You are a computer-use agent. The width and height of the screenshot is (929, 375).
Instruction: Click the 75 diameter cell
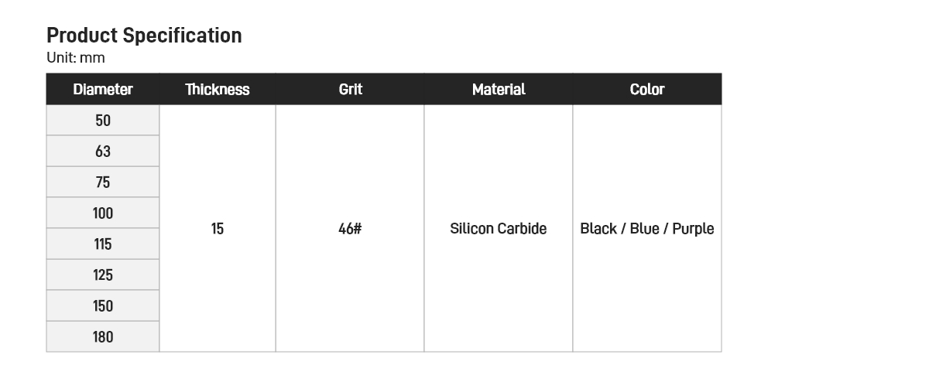click(103, 182)
